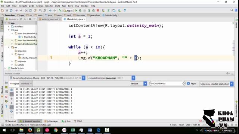Close the MainActivity.java tab
Image resolution: width=239 pixels, height=134 pixels.
click(x=84, y=19)
